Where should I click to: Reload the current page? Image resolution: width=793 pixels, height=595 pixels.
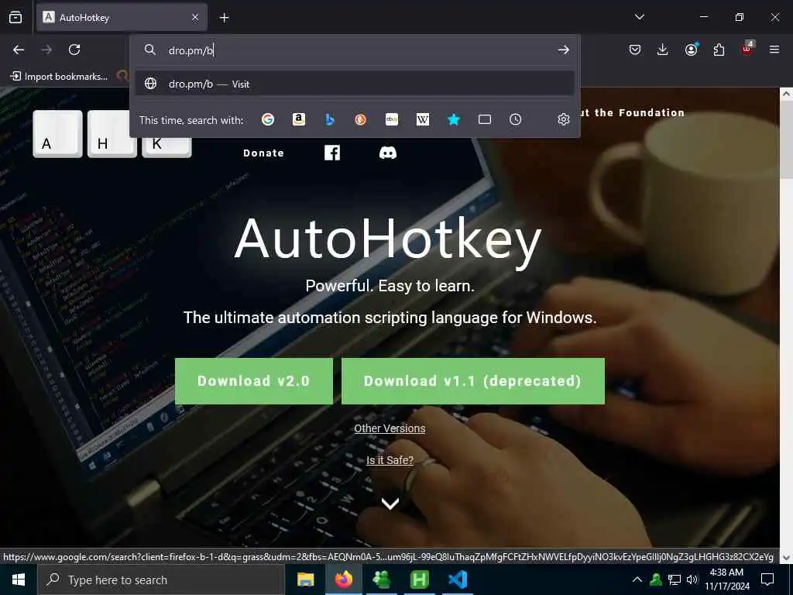click(74, 50)
